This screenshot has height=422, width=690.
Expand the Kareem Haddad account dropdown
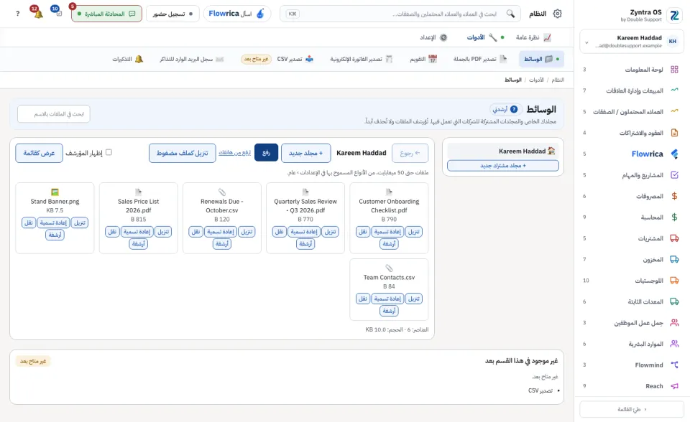[631, 42]
